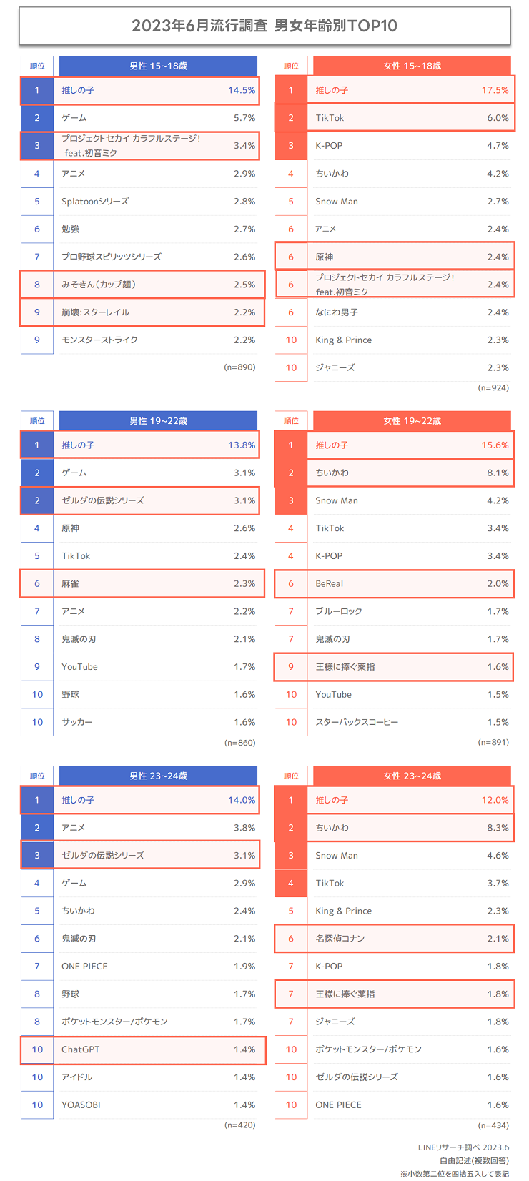Select the 名探偵コナン row
The width and height of the screenshot is (529, 1181).
(394, 939)
